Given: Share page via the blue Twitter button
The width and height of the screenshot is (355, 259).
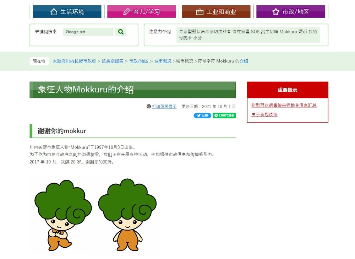Looking at the screenshot, I should tap(202, 115).
